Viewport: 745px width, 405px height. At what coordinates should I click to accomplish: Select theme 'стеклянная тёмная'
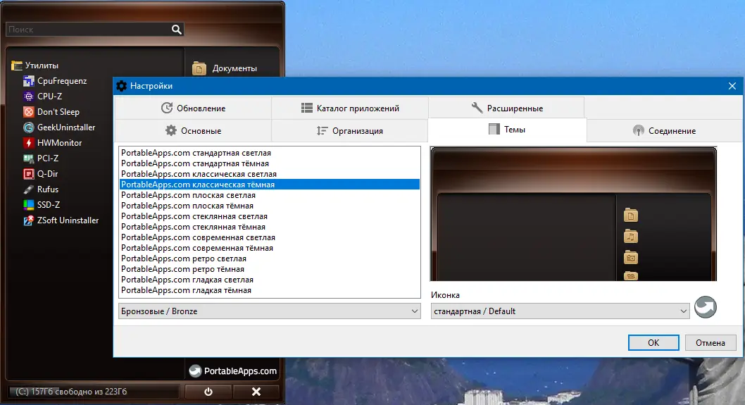[x=270, y=227]
